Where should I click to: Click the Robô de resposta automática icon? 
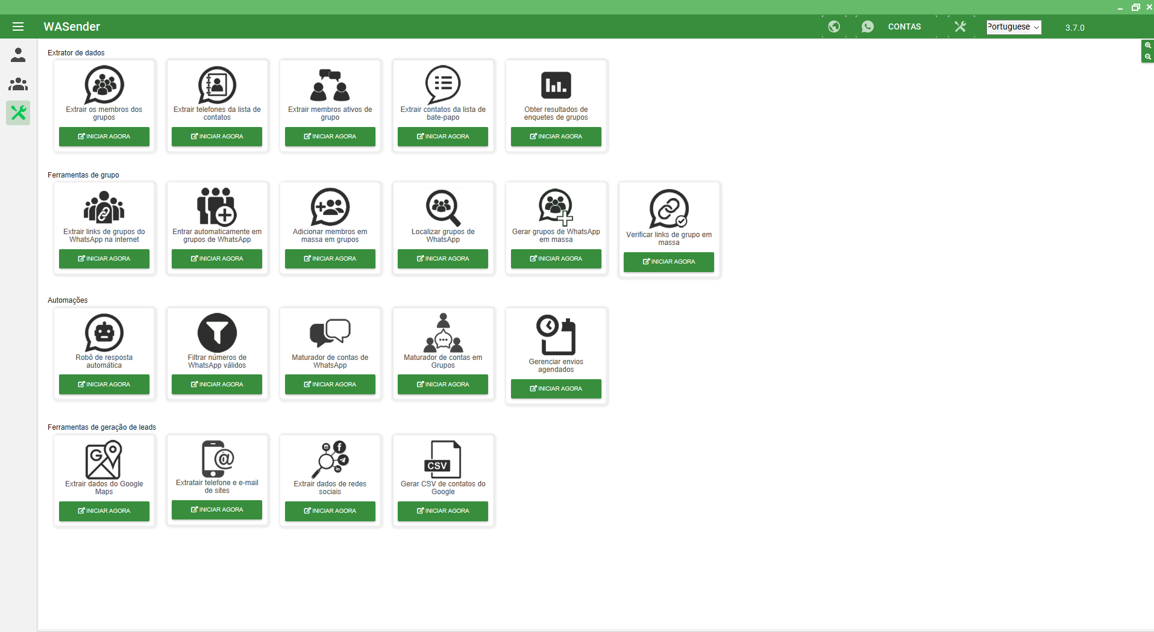pyautogui.click(x=104, y=332)
